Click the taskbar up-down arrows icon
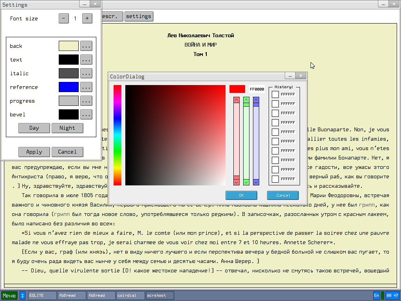This screenshot has width=401, height=301. 23,295
